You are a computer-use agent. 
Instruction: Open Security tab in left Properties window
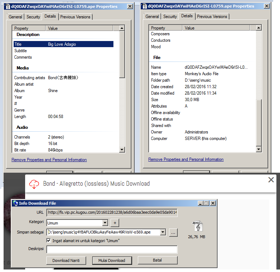pos(33,17)
